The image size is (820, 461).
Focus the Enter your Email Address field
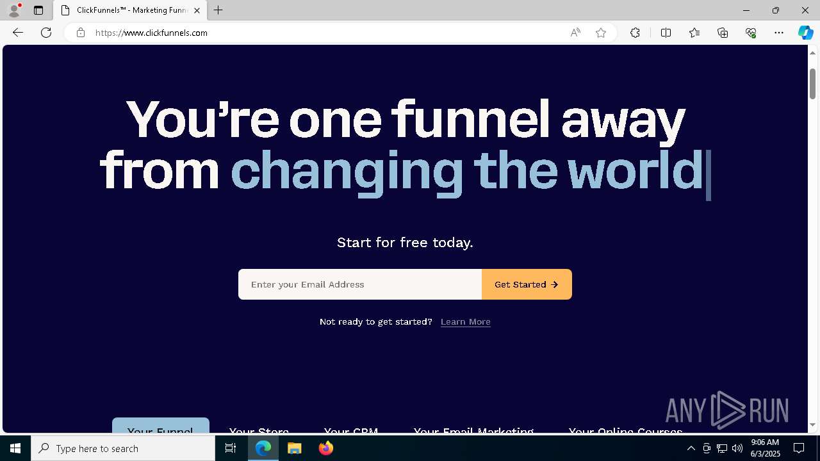click(360, 284)
